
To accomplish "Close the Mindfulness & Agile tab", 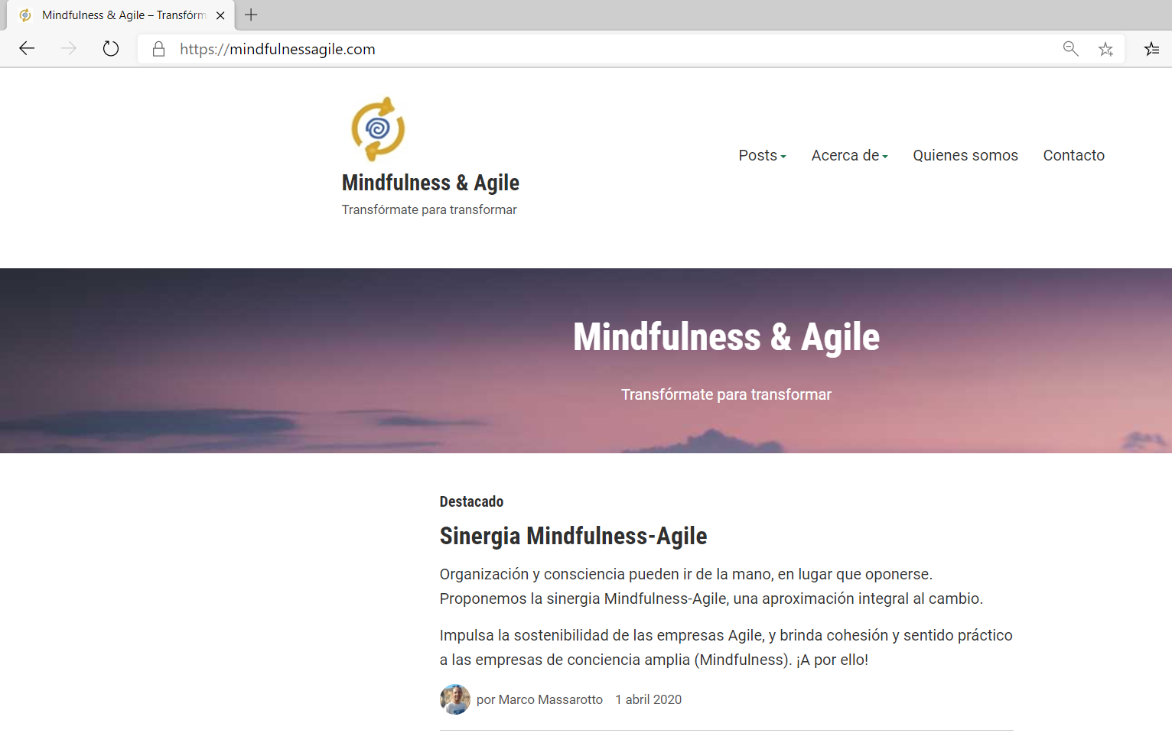I will (x=220, y=15).
